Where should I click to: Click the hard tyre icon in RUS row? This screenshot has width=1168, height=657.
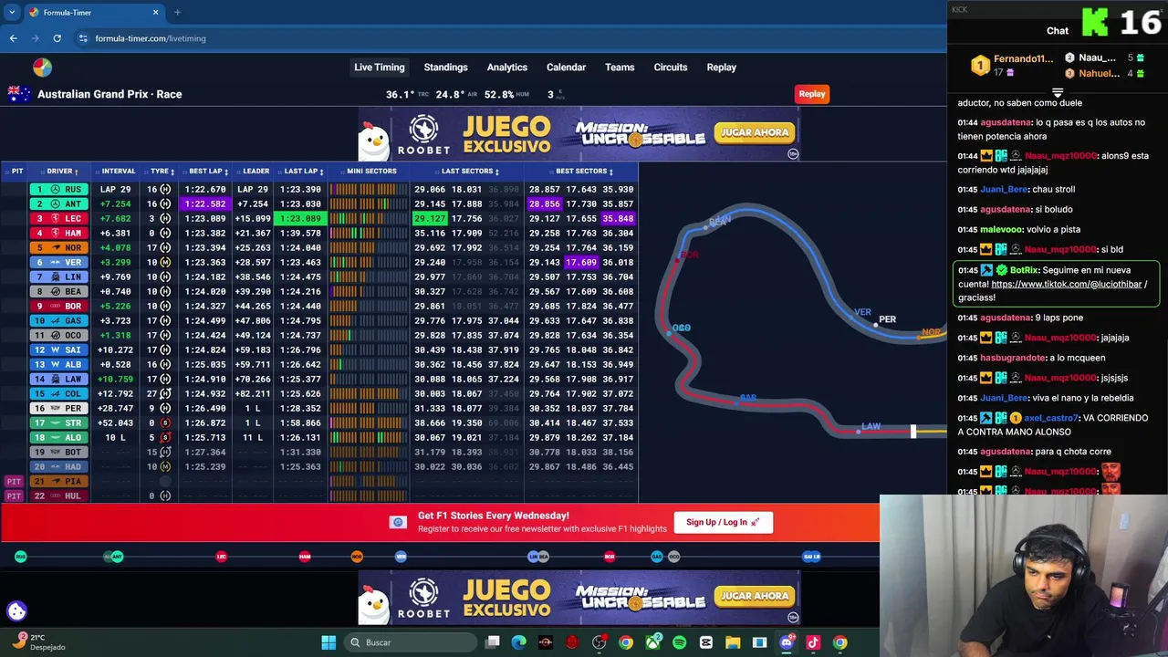[165, 189]
